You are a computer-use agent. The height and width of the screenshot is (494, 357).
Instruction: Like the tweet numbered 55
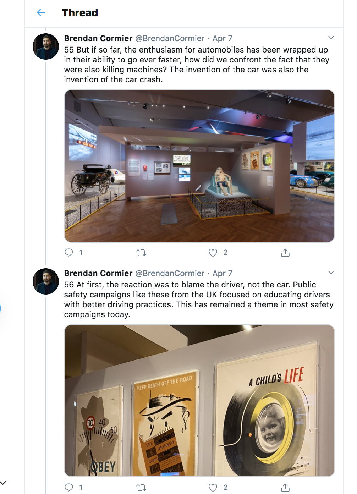[213, 253]
